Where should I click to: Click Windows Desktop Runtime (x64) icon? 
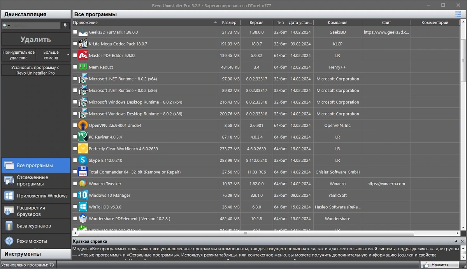[83, 102]
